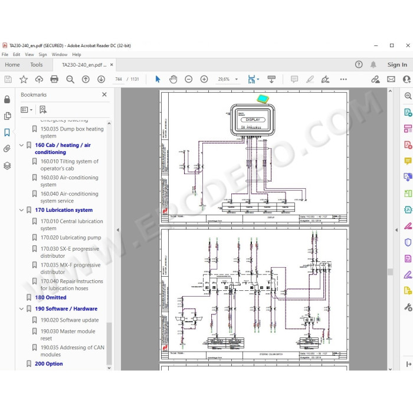Open the yellow Comment tool in right pane
Image resolution: width=413 pixels, height=413 pixels.
[408, 160]
